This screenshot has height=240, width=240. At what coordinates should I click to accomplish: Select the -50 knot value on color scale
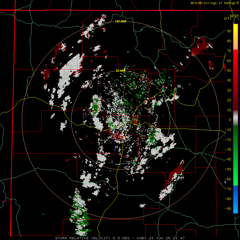coord(228,169)
